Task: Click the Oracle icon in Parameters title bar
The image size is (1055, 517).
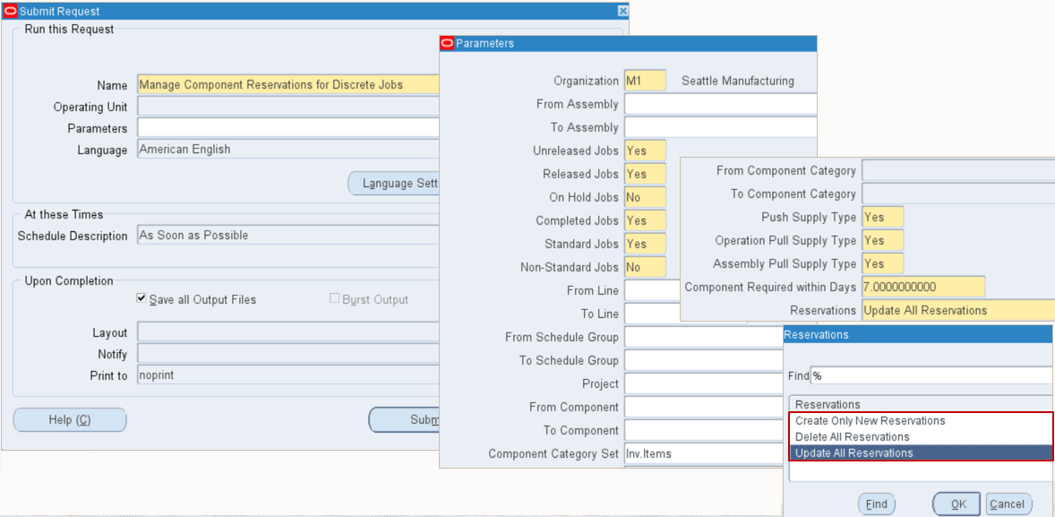Action: click(447, 44)
